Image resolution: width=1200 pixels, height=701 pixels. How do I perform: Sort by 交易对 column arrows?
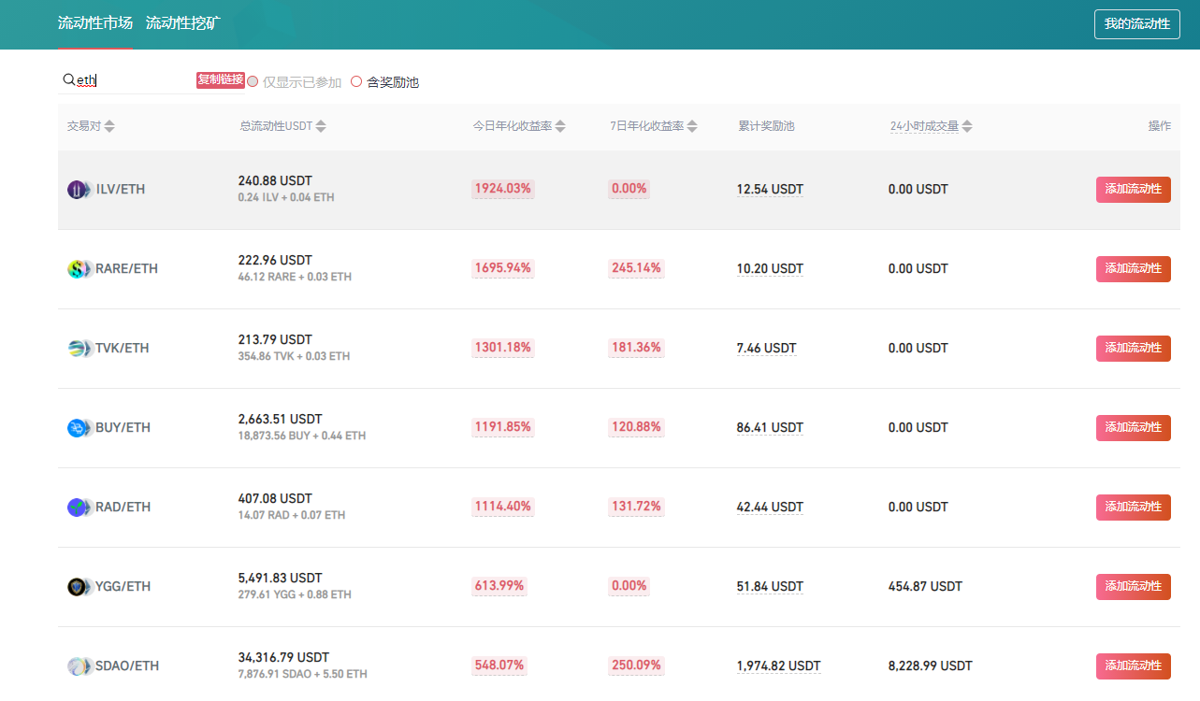[x=109, y=126]
